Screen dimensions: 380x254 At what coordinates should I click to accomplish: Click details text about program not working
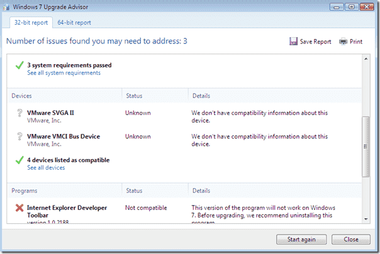(263, 214)
